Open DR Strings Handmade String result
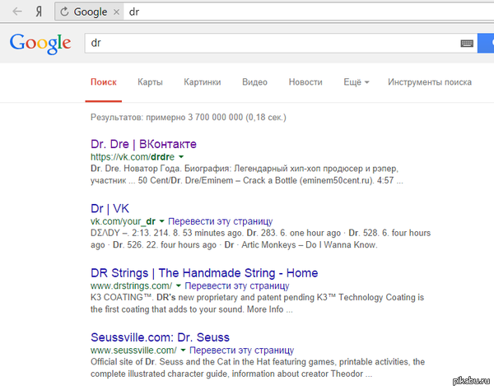This screenshot has width=494, height=390. pos(203,273)
